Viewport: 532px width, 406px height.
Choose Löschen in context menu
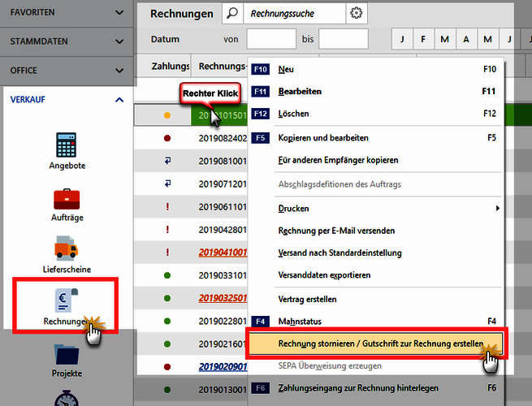pyautogui.click(x=376, y=114)
